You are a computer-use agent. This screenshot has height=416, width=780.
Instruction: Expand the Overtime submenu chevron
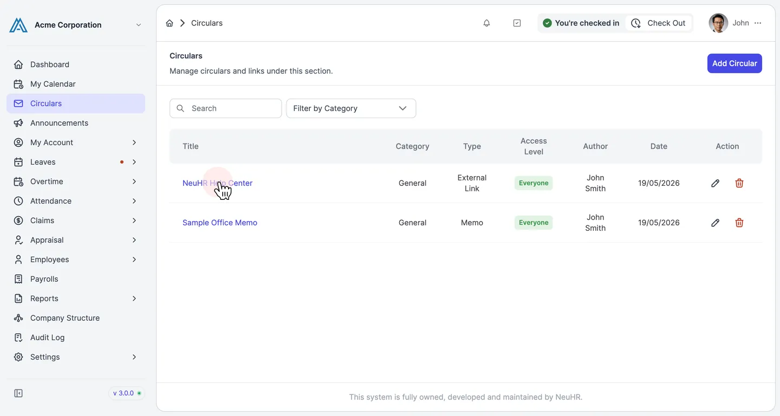tap(134, 181)
